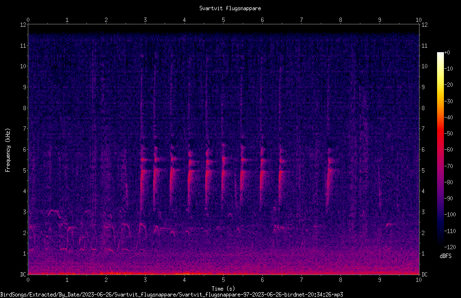
Task: Click the "-40" color scale label
Action: coord(449,118)
